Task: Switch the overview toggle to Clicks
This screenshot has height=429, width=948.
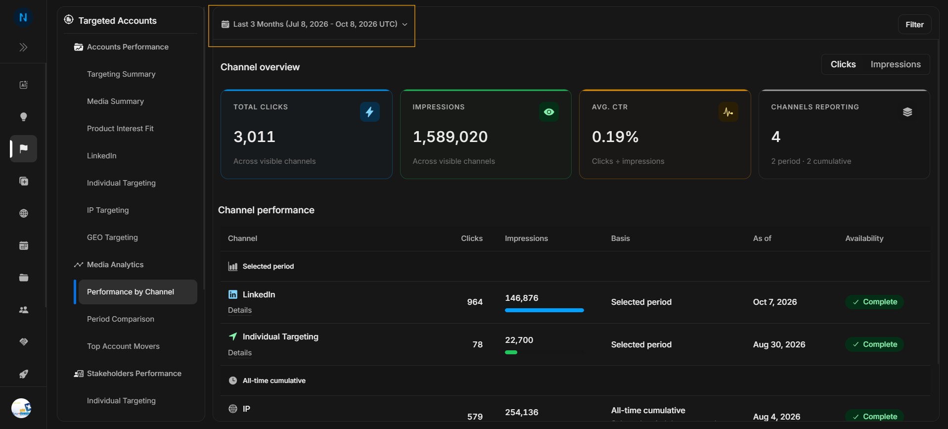Action: coord(843,64)
